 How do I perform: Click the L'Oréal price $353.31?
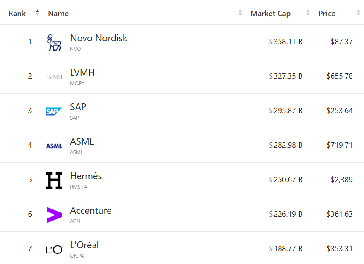(x=340, y=249)
